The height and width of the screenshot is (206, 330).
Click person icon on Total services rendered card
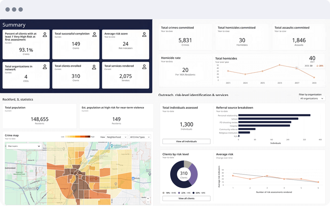pyautogui.click(x=144, y=67)
